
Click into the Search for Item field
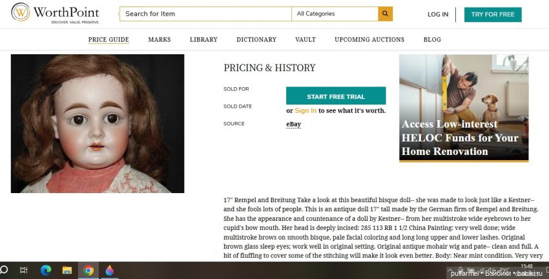pos(205,14)
